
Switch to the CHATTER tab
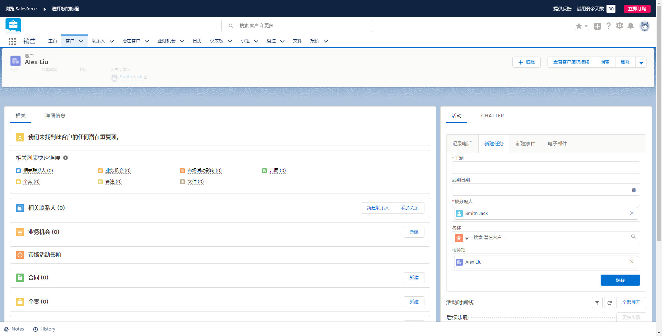click(x=492, y=116)
